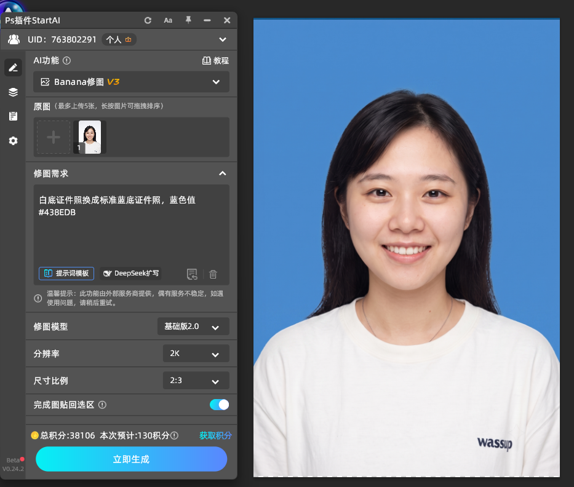Select the pencil edit sidebar tab

(13, 68)
